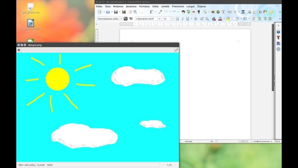Open the Formatas menu
This screenshot has height=168, width=298.
click(x=144, y=6)
